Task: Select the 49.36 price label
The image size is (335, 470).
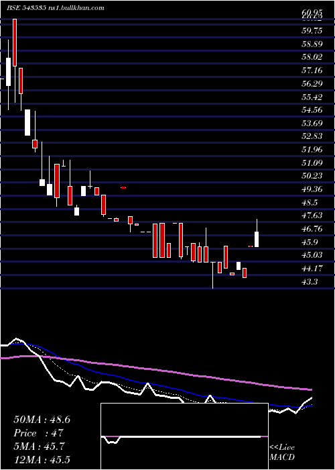Action: pyautogui.click(x=312, y=189)
